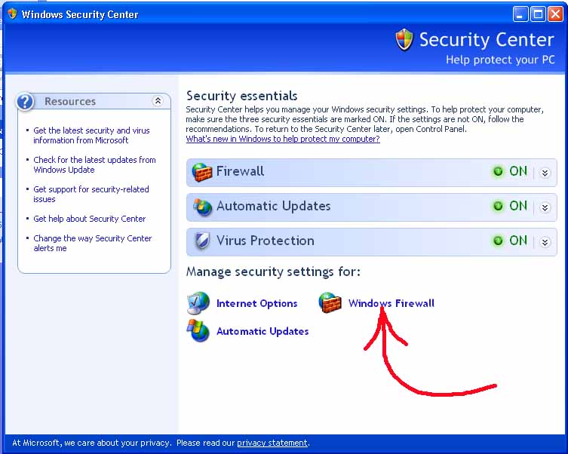Viewport: 568px width, 454px height.
Task: Collapse the Resources panel
Action: pyautogui.click(x=158, y=101)
